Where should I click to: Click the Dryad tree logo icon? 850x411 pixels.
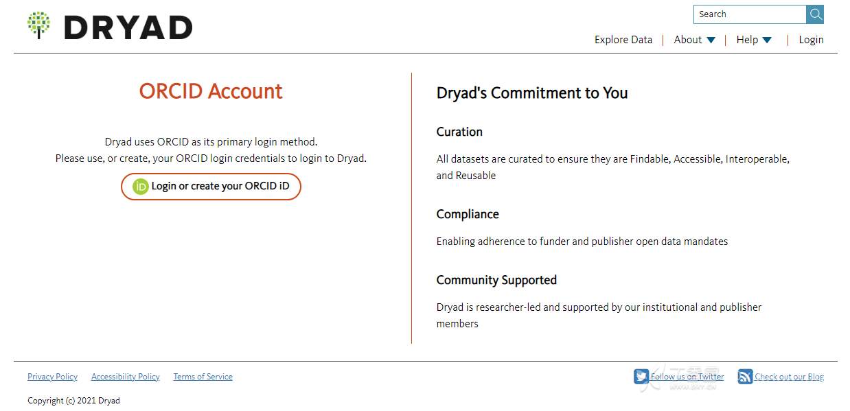pyautogui.click(x=39, y=25)
